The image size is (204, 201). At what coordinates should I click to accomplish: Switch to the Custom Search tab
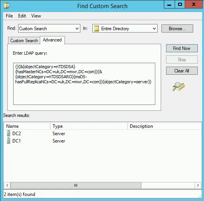(24, 41)
